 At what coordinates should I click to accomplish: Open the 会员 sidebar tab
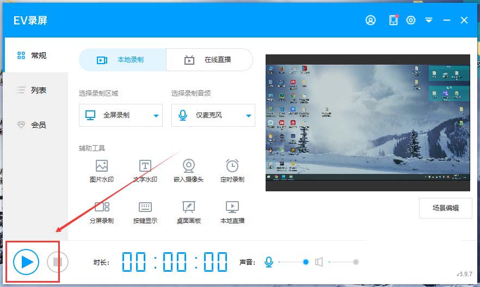tap(36, 124)
